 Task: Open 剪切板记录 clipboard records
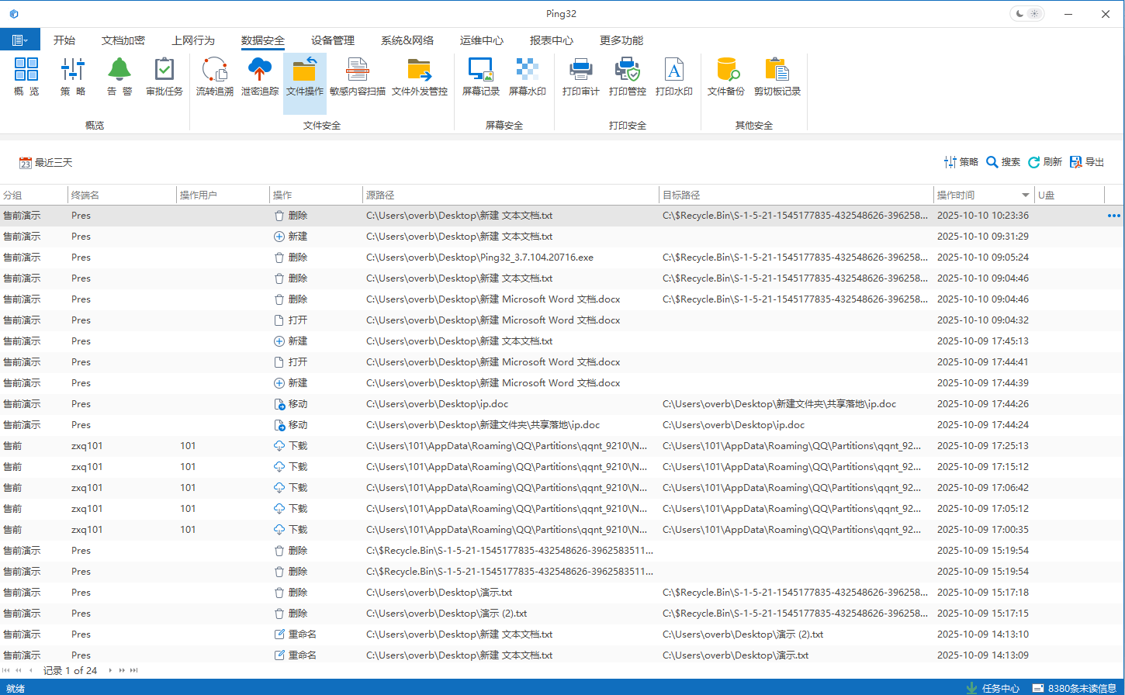coord(777,77)
